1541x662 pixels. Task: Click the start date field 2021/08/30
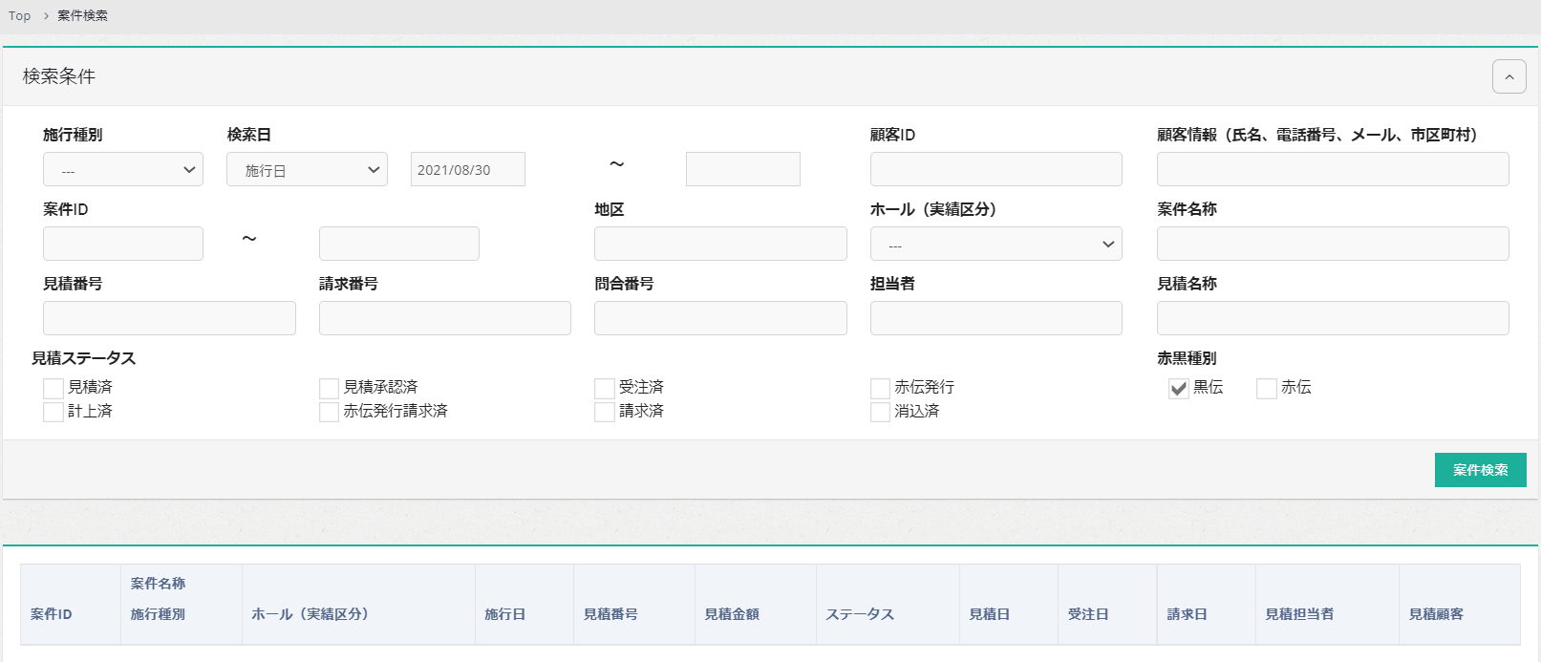coord(467,170)
